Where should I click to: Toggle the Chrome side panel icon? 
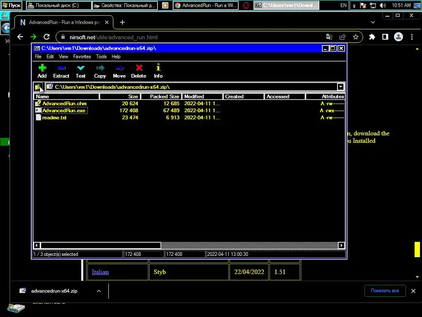pyautogui.click(x=385, y=37)
